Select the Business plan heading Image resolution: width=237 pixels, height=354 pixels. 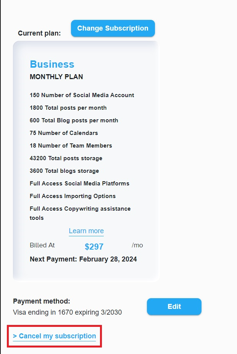52,64
